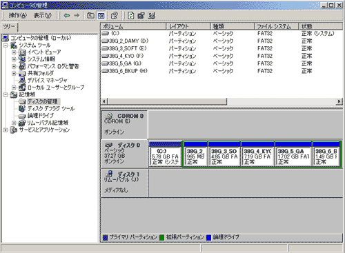Click the Back arrow toolbar icon
Image resolution: width=345 pixels, height=253 pixels.
coord(67,16)
